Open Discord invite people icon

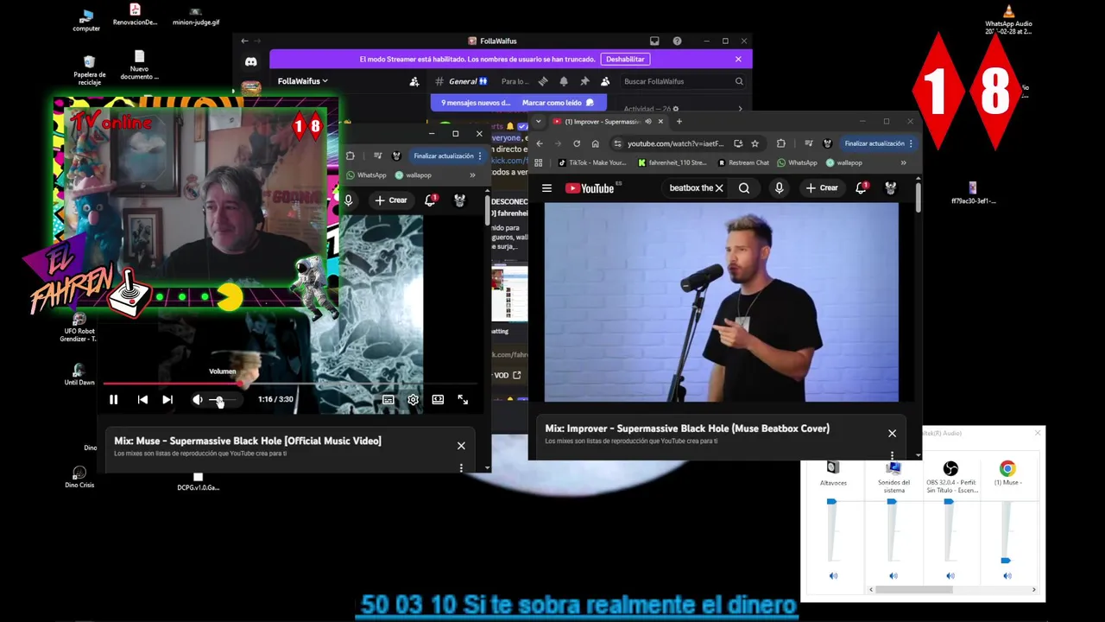pyautogui.click(x=414, y=81)
